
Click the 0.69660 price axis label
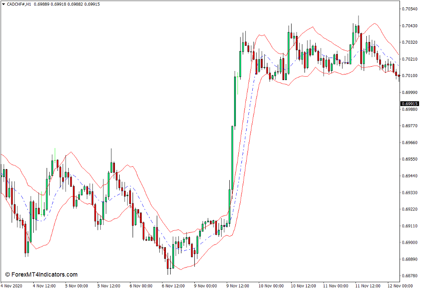[x=410, y=142]
